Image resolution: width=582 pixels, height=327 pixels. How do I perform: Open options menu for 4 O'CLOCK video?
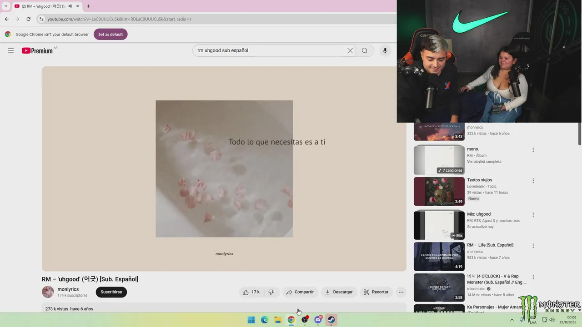point(533,277)
